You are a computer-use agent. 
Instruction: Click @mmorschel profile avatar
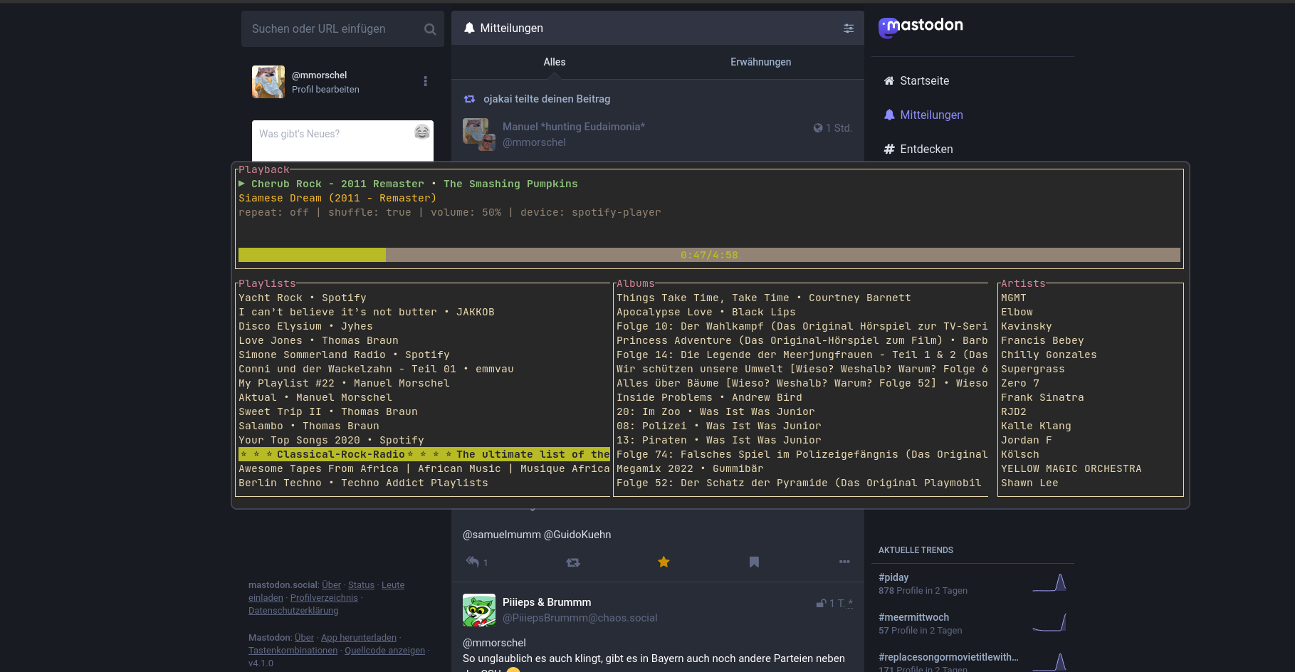coord(268,82)
